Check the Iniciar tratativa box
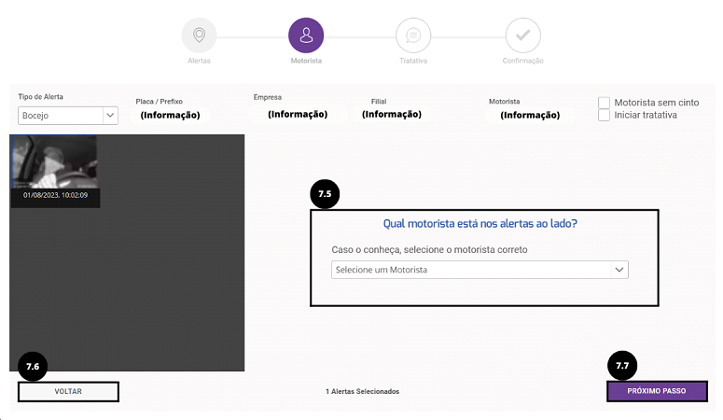723x420 pixels. 604,115
